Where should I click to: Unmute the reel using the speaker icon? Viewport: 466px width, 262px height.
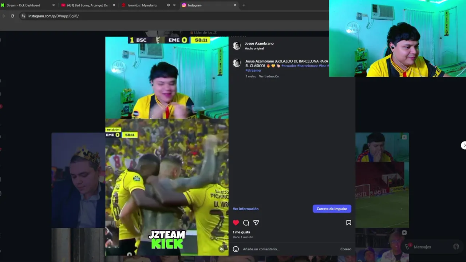click(222, 249)
